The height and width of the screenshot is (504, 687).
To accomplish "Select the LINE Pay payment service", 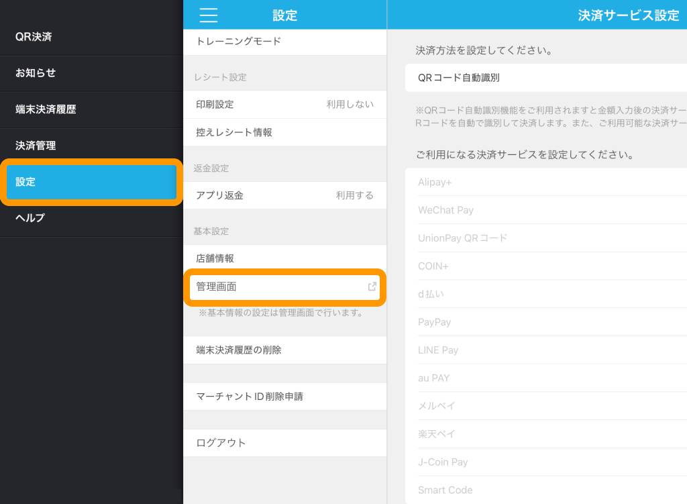I will [x=545, y=350].
